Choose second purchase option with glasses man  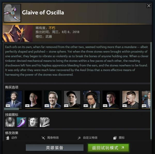(x=33, y=99)
